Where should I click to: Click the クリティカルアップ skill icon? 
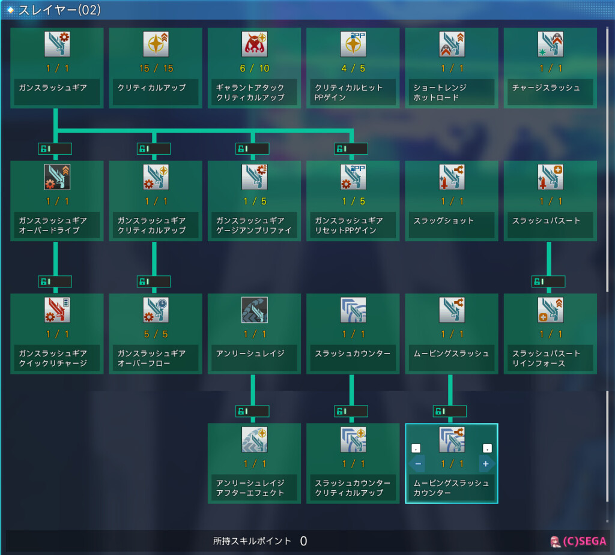156,44
